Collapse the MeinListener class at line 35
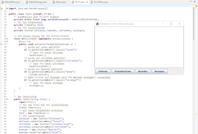Screen dimensions: 198x134 tap(8, 39)
